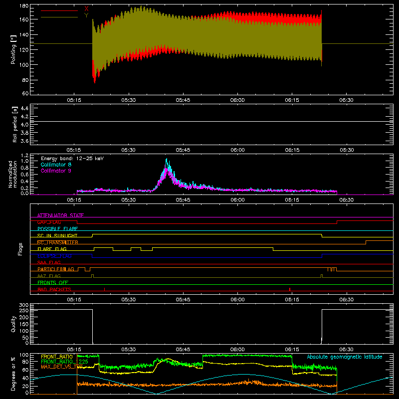
Task: Click the 'Flags' vertical axis title
Action: click(20, 249)
